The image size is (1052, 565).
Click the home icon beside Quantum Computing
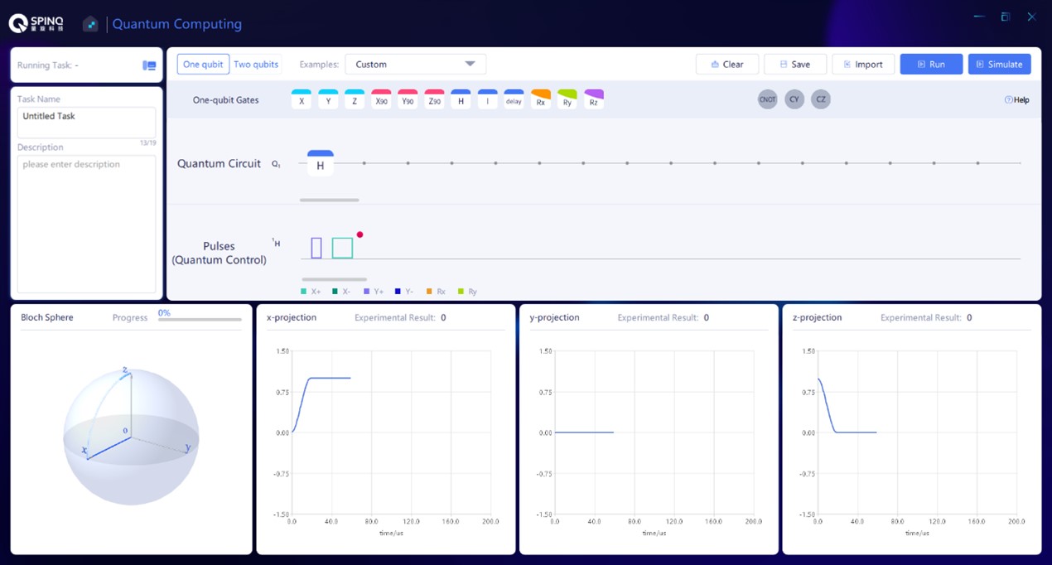tap(90, 24)
